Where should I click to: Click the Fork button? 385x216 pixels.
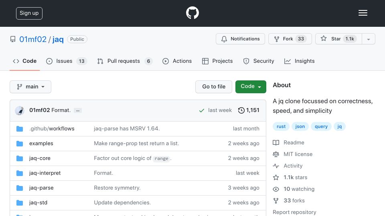click(x=290, y=39)
